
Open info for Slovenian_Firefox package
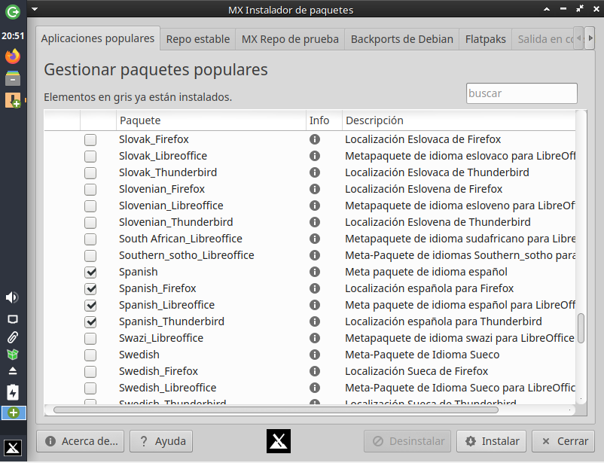pyautogui.click(x=315, y=189)
